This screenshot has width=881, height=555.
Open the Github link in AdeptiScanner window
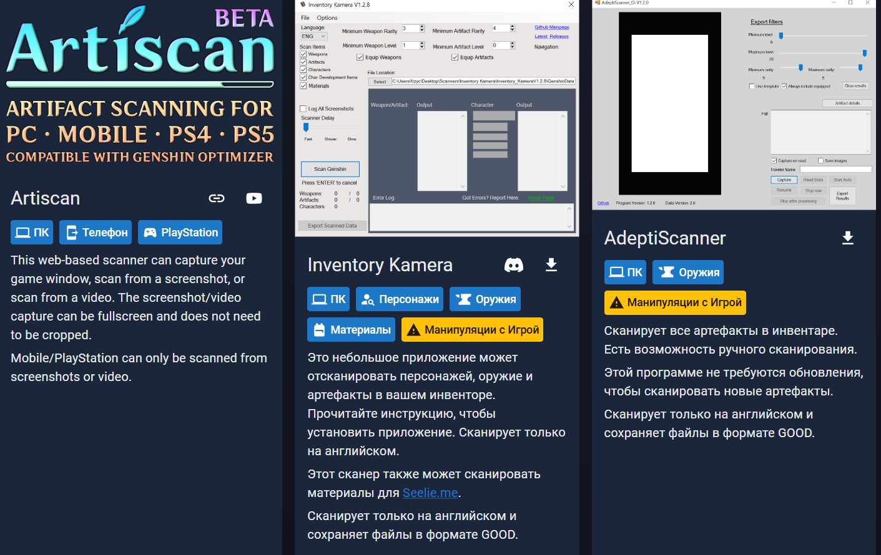coord(603,203)
